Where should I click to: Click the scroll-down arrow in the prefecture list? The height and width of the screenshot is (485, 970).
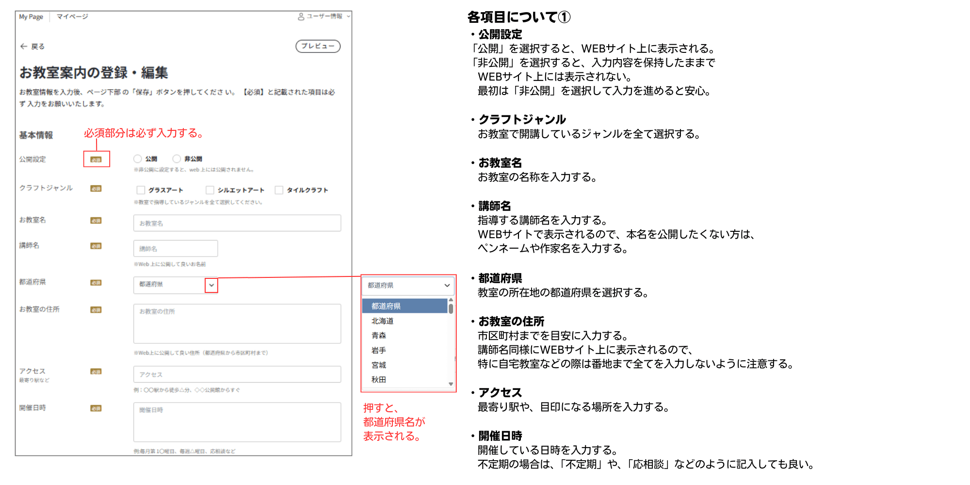pos(451,384)
